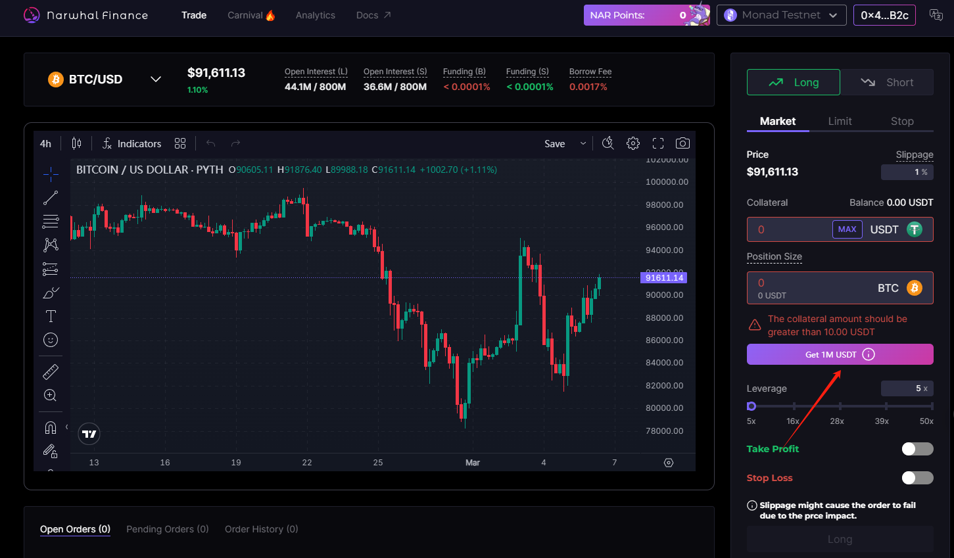The image size is (954, 558).
Task: Click the language translate icon
Action: click(x=936, y=15)
